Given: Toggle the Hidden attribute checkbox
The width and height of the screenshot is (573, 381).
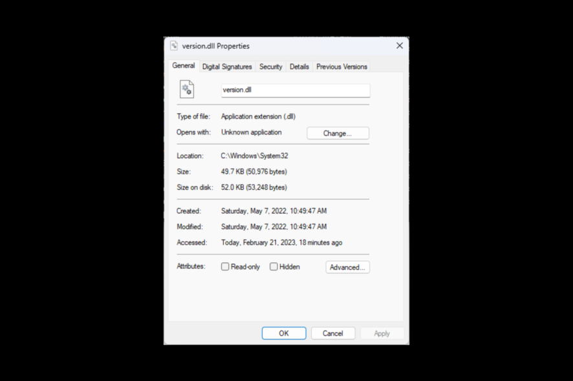Looking at the screenshot, I should pos(274,267).
